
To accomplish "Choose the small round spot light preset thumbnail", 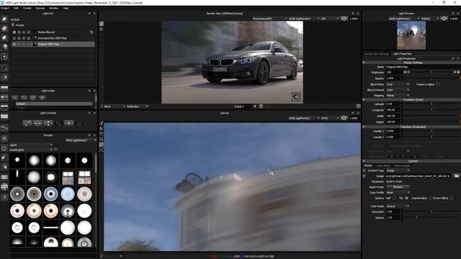I will [17, 160].
